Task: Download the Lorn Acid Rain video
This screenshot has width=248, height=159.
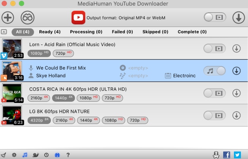Action: 236,48
